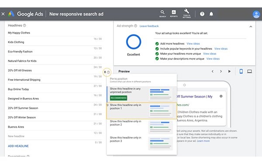Image resolution: width=262 pixels, height=164 pixels.
Task: Click the Buenos Aires headline field
Action: click(55, 127)
